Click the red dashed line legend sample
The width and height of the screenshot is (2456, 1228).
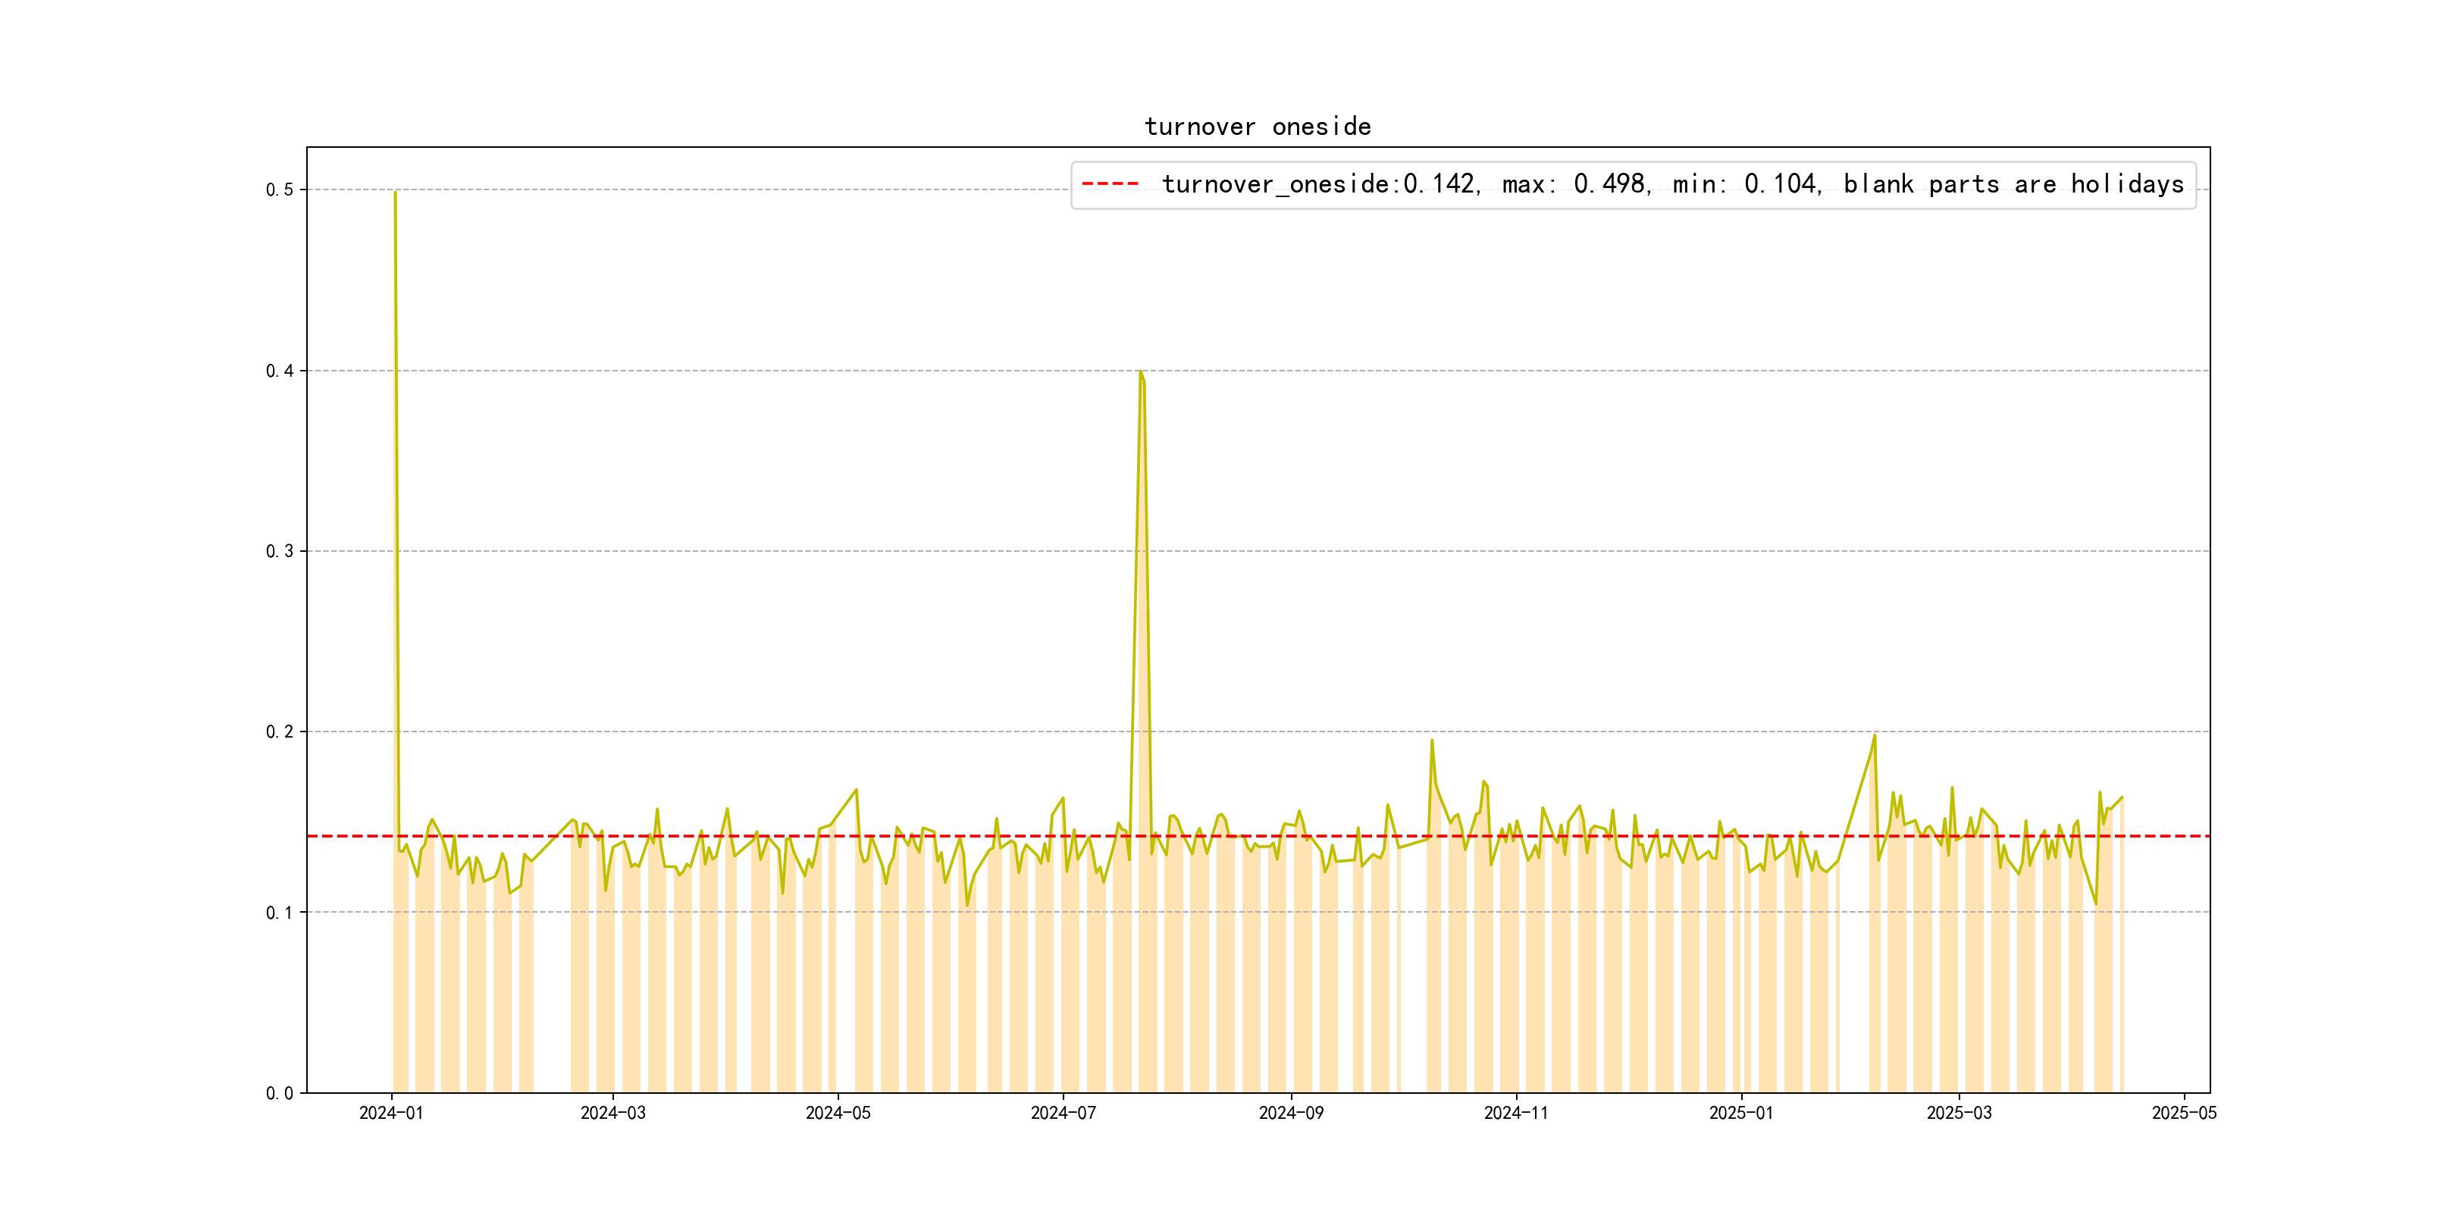tap(1111, 184)
